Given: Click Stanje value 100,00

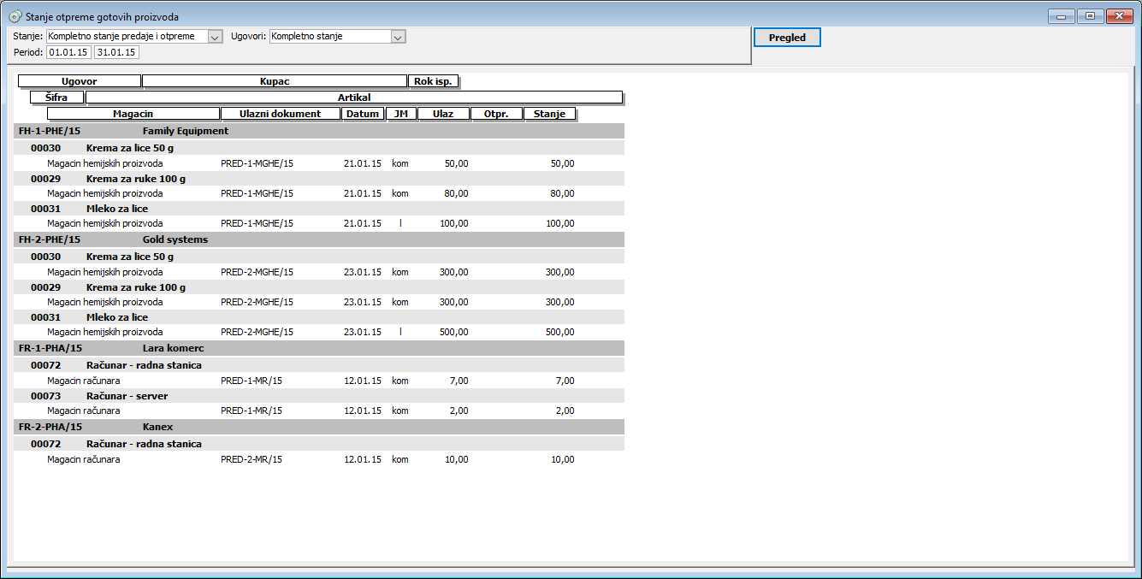Looking at the screenshot, I should [x=560, y=223].
